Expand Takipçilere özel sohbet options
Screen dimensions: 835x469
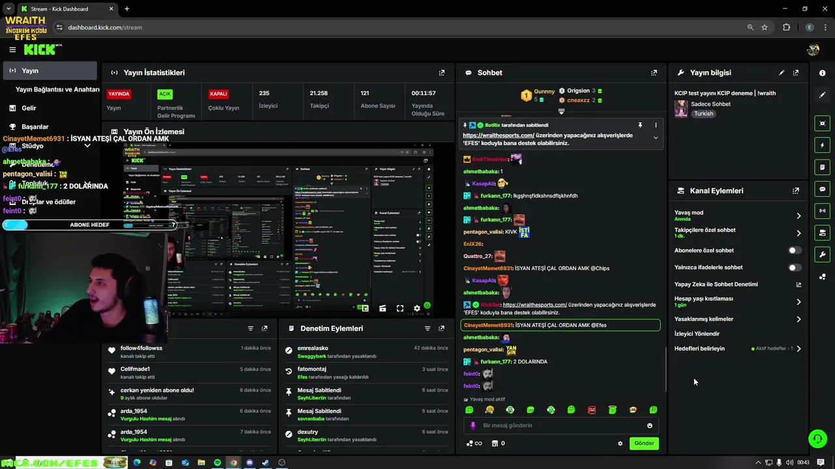pyautogui.click(x=798, y=233)
